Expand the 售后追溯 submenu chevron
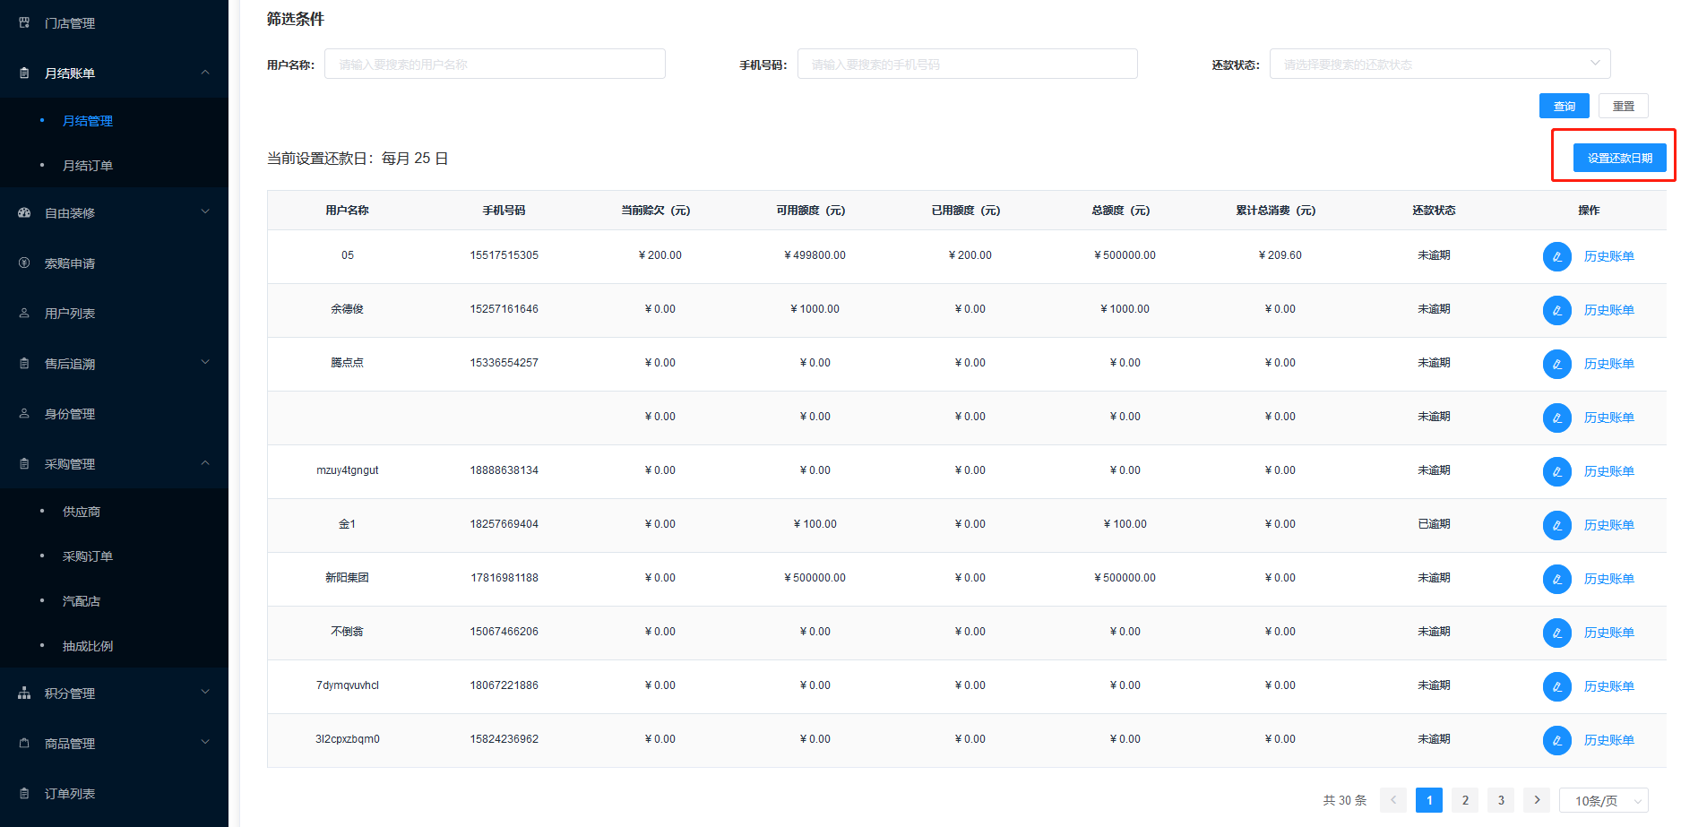Screen dimensions: 1681x827 [x=205, y=362]
